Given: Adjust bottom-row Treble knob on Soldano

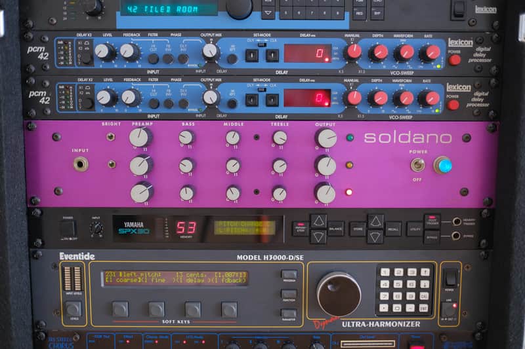Looking at the screenshot, I should (x=279, y=193).
